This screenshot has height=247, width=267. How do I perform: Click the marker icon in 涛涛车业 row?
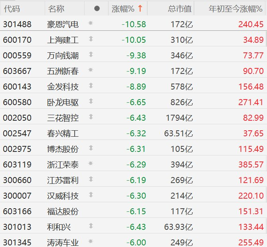(91, 241)
